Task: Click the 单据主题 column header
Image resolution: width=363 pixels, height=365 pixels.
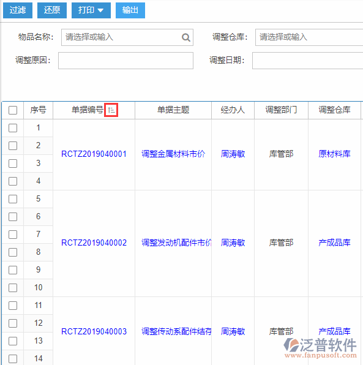Action: coord(173,110)
